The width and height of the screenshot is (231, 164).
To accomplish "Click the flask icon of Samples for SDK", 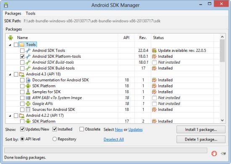I will [28, 92].
